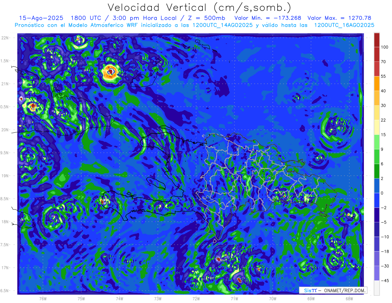Select the dark green swatch between 6 and 2
Screen dimensions: 392x303
(377, 171)
